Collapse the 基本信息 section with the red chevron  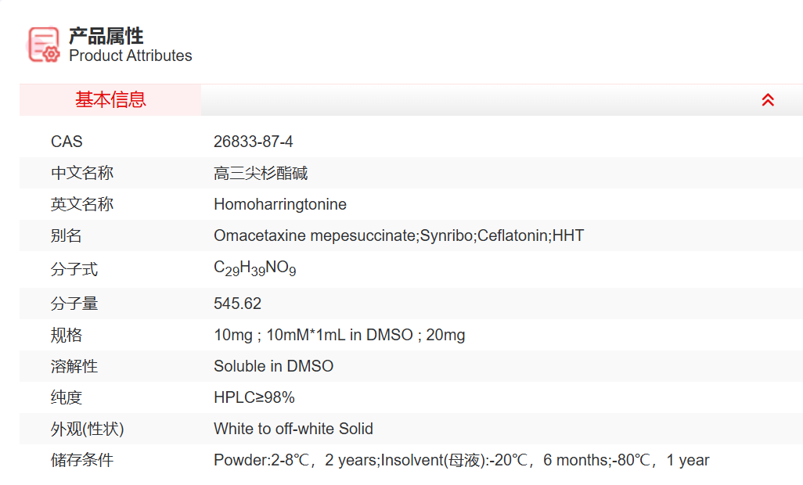tap(768, 100)
